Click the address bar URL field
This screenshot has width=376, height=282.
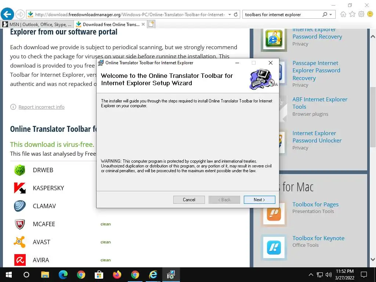(x=130, y=15)
